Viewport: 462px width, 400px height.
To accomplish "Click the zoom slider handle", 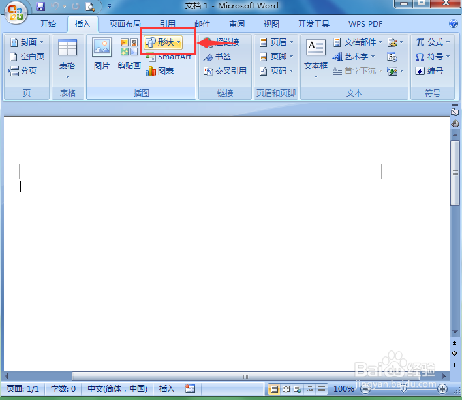I will click(404, 390).
